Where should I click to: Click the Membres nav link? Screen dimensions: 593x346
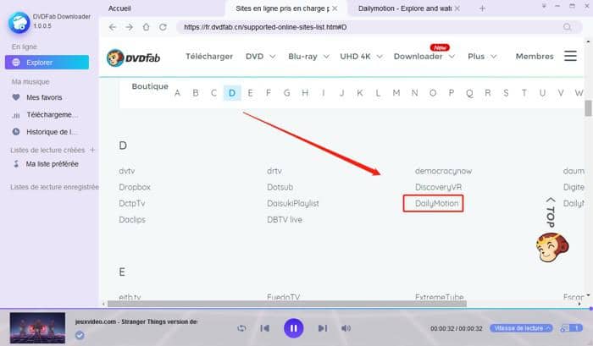pos(535,57)
